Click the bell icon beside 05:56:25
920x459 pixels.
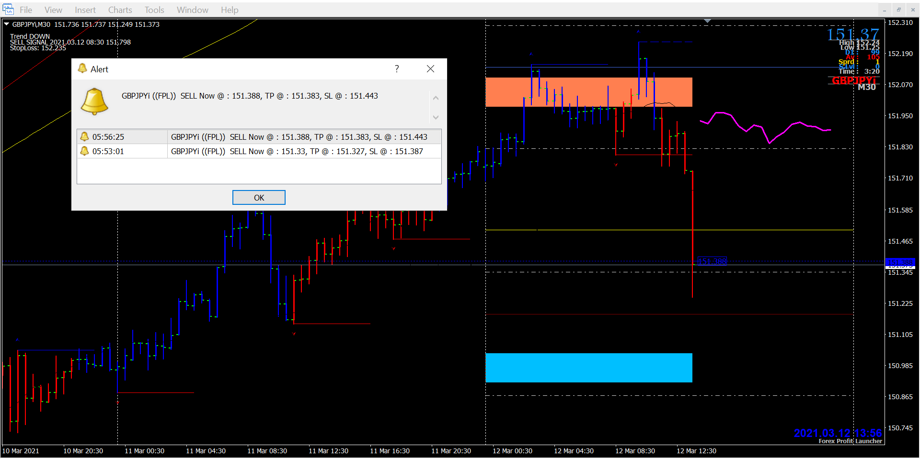85,137
